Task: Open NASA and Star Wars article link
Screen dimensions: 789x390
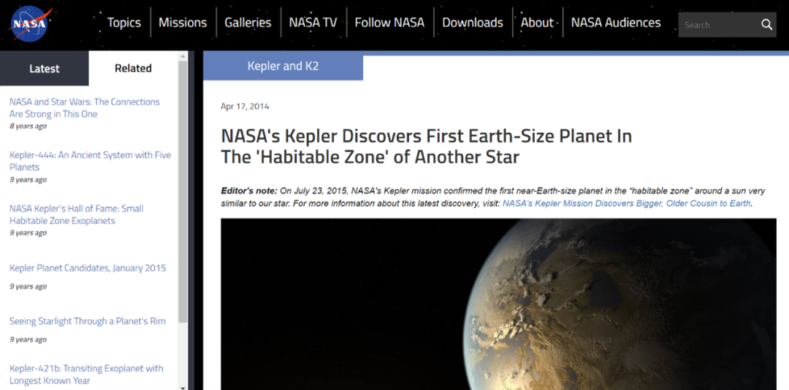Action: point(85,107)
